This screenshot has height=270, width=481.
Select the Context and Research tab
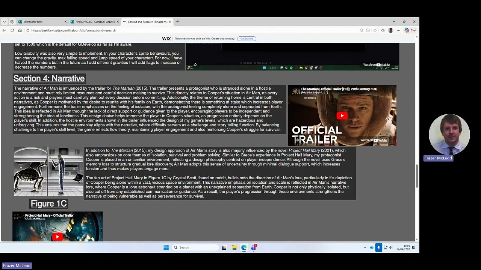[147, 22]
